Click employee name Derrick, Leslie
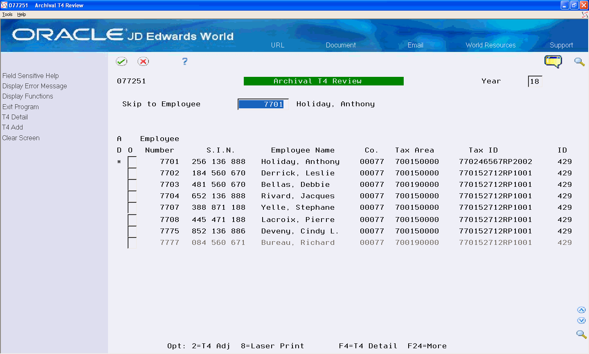The height and width of the screenshot is (354, 589). (x=298, y=173)
